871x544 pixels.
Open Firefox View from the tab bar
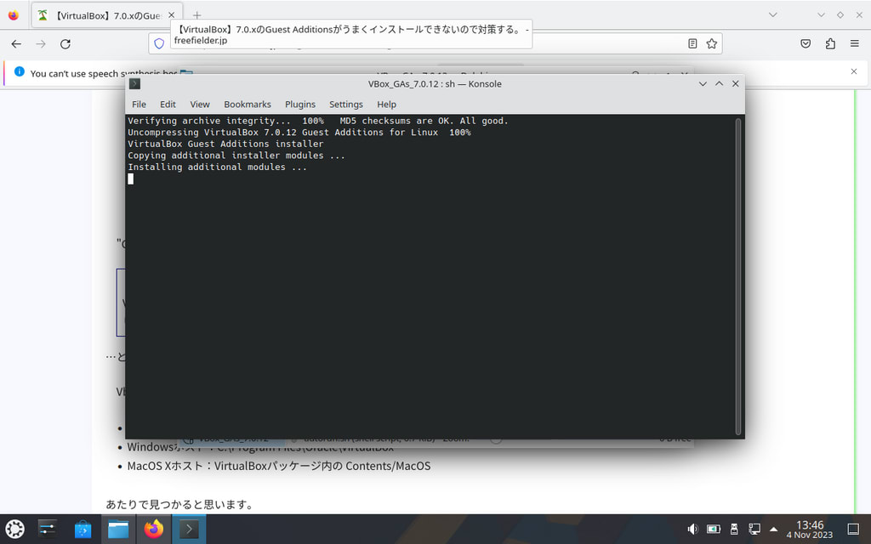(x=14, y=15)
